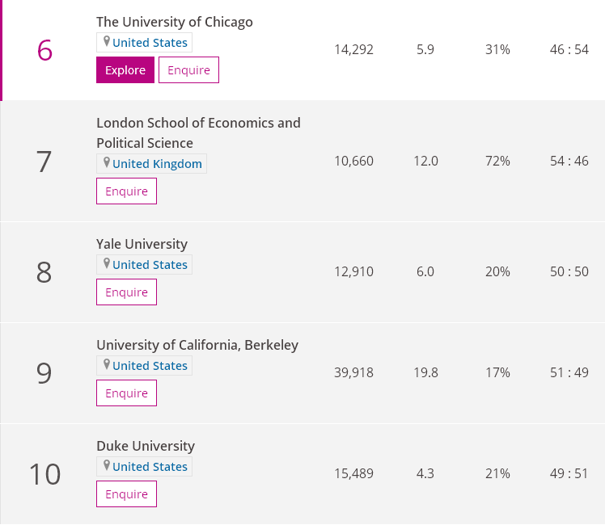Image resolution: width=605 pixels, height=525 pixels.
Task: Open the Duke University title link
Action: point(146,446)
